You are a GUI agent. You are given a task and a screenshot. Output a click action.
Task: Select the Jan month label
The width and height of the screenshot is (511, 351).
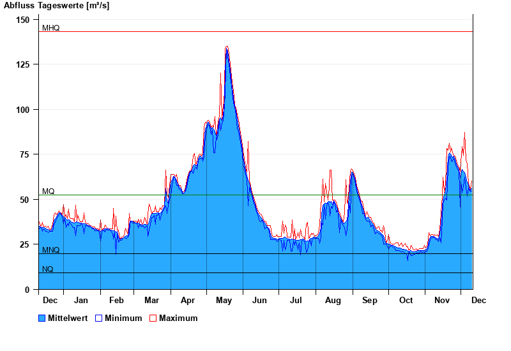coord(81,300)
